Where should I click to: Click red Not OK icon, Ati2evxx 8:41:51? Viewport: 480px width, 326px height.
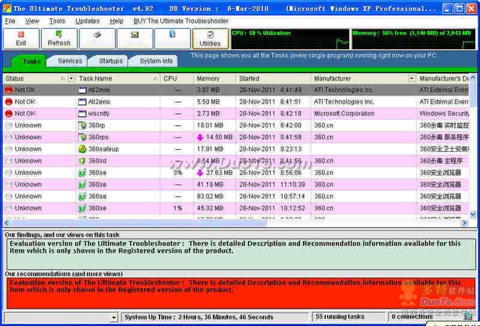(9, 102)
